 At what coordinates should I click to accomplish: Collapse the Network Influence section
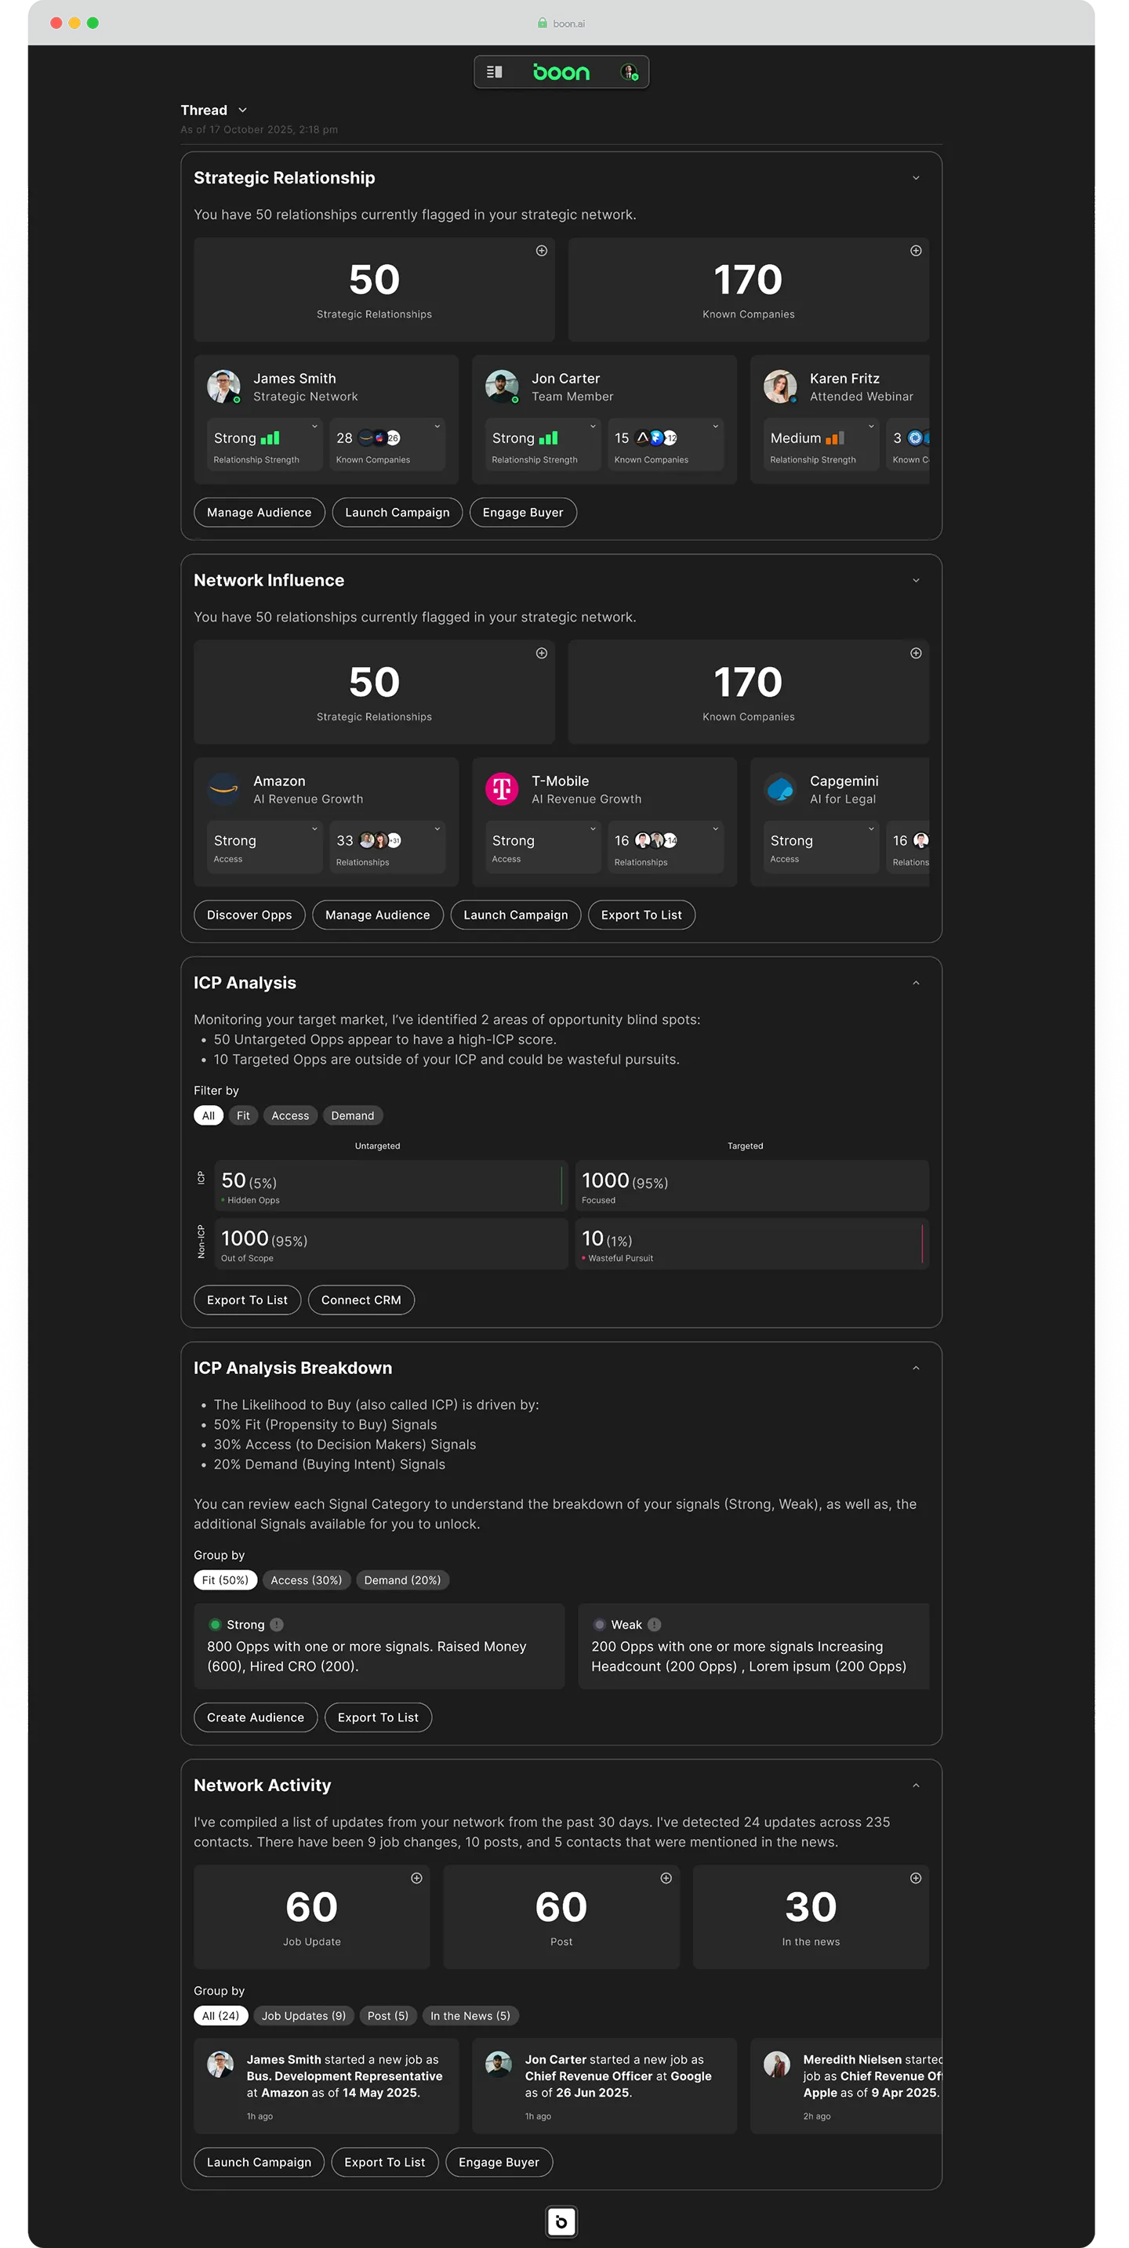[x=915, y=580]
